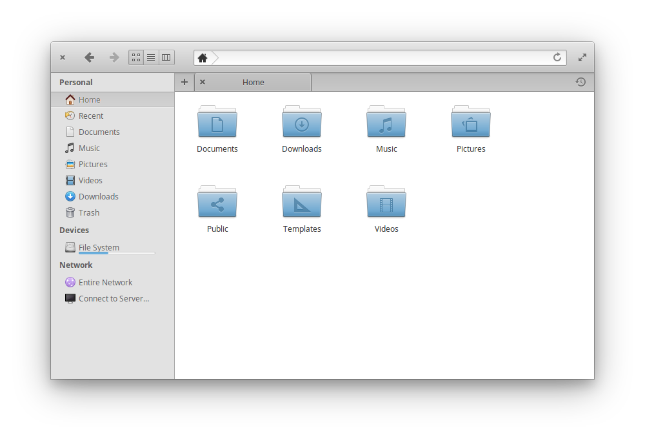645x439 pixels.
Task: Select the Home tab
Action: 253,82
